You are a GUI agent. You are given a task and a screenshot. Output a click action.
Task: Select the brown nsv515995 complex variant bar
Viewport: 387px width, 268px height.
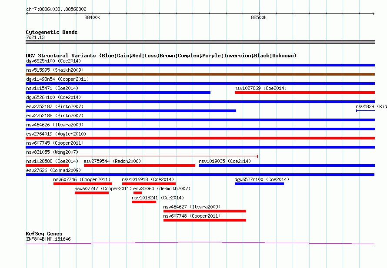pyautogui.click(x=200, y=74)
